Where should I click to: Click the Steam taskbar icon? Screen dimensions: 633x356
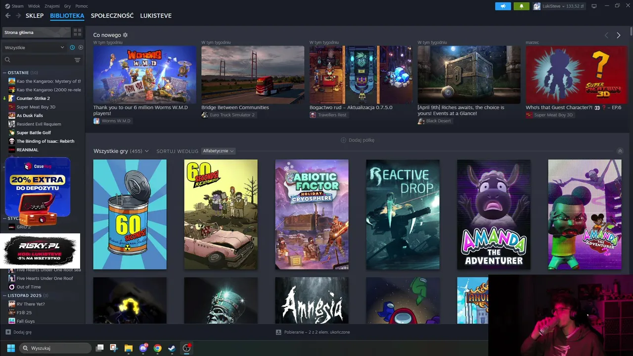coord(172,348)
